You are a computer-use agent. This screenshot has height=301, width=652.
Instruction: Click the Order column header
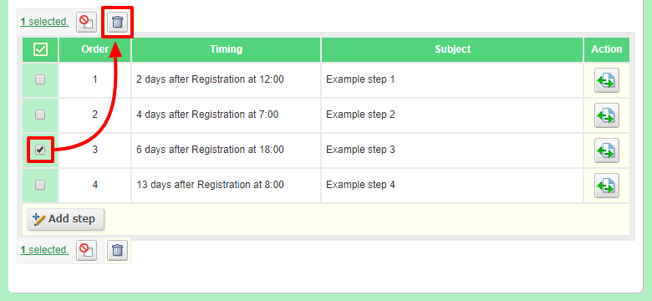point(94,49)
